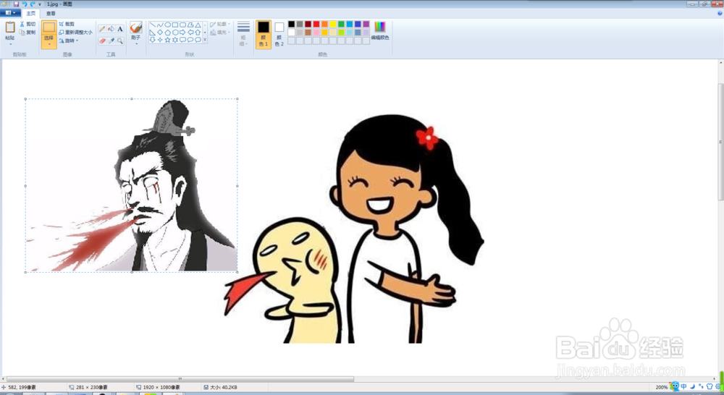Select the Fill with color bucket tool

(x=111, y=29)
